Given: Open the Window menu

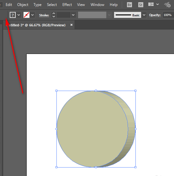Looking at the screenshot, I should click(98, 5).
